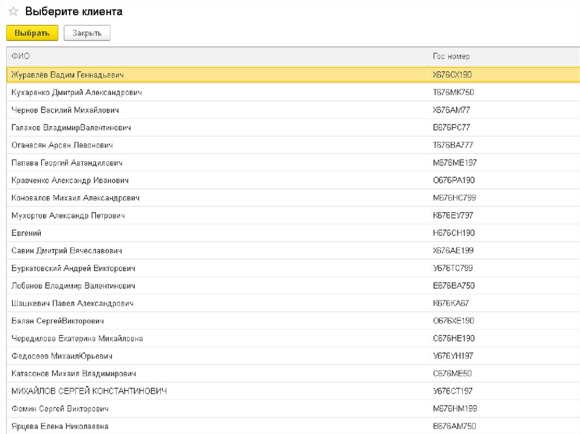The height and width of the screenshot is (434, 580).
Task: Select license plate cell Т676МК750
Action: click(453, 92)
